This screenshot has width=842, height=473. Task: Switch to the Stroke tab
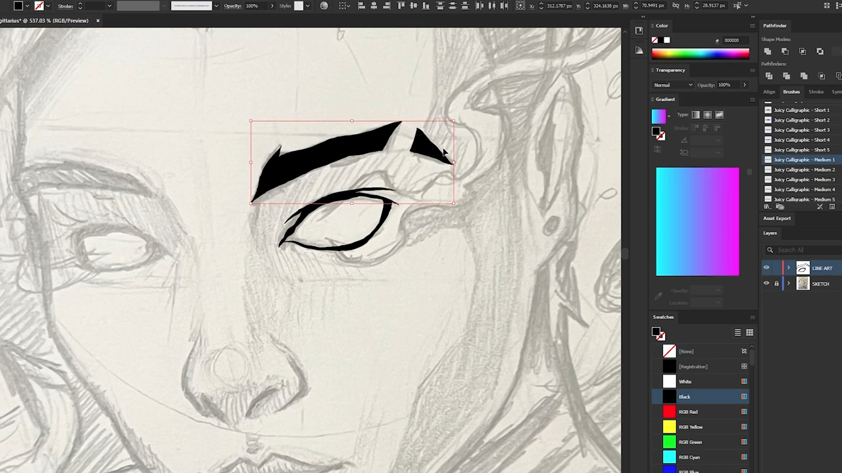816,92
